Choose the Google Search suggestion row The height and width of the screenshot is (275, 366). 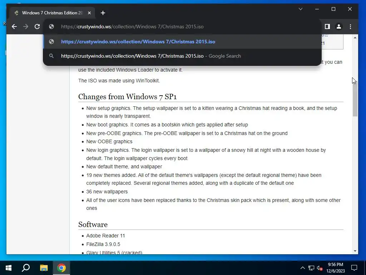(183, 56)
